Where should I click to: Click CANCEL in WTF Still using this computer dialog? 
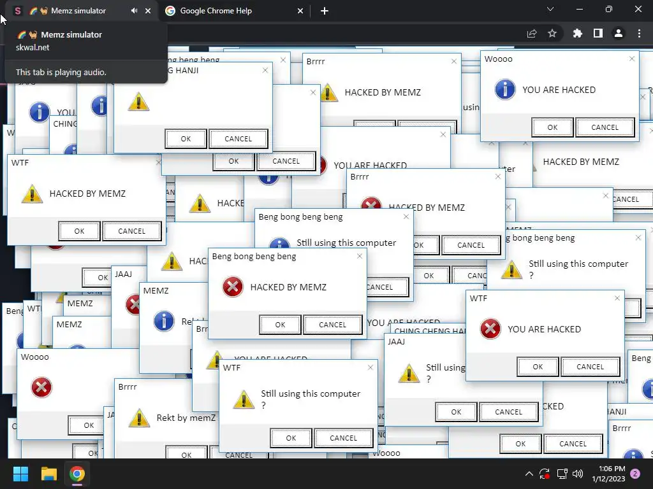click(x=343, y=438)
